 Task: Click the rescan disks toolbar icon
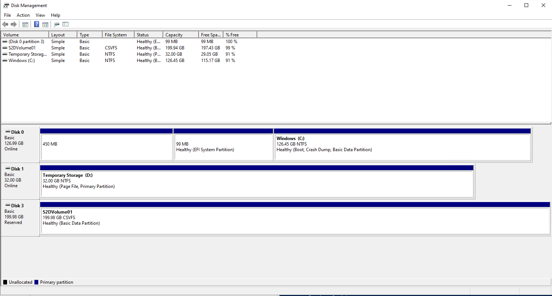coord(57,24)
